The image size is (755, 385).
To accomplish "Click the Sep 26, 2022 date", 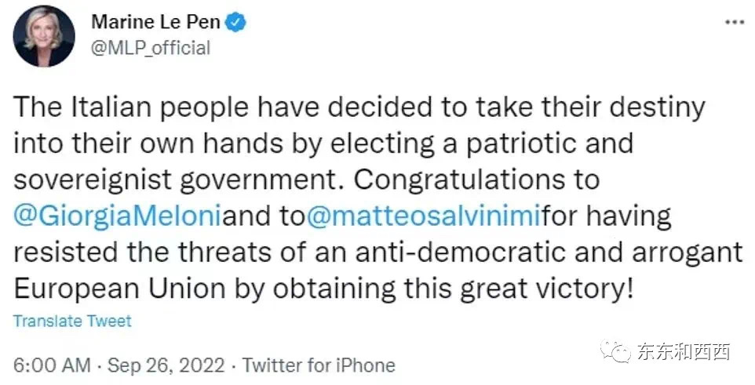I will click(x=166, y=365).
